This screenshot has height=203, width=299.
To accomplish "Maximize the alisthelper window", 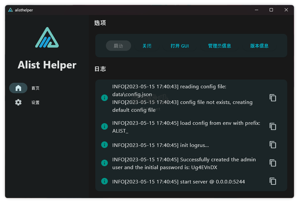I will click(271, 10).
